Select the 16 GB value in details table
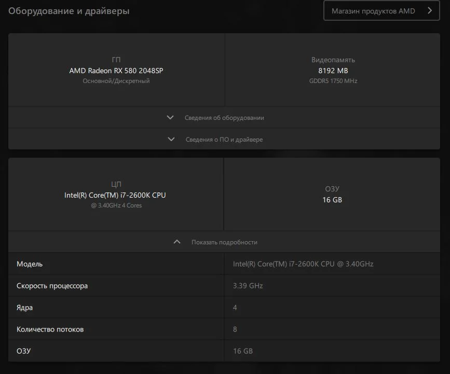450x374 pixels. pos(243,351)
